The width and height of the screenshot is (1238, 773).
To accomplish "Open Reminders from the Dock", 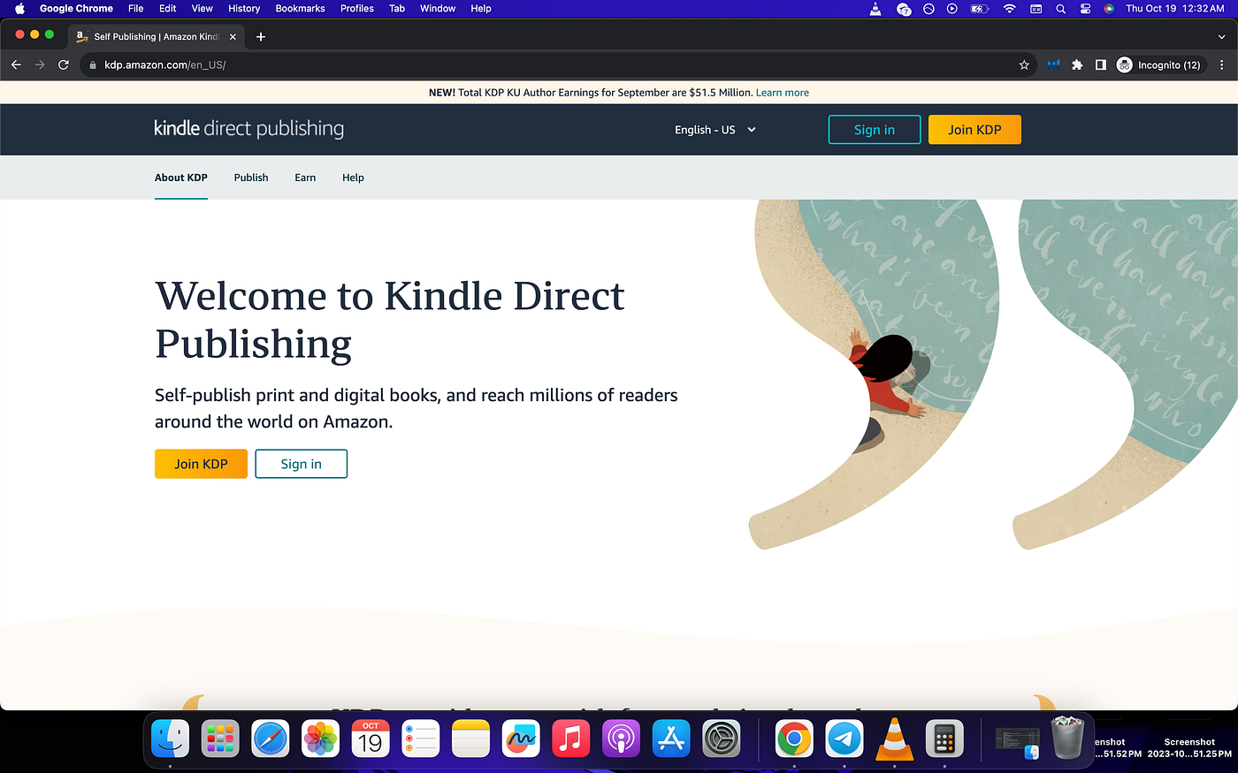I will tap(421, 739).
